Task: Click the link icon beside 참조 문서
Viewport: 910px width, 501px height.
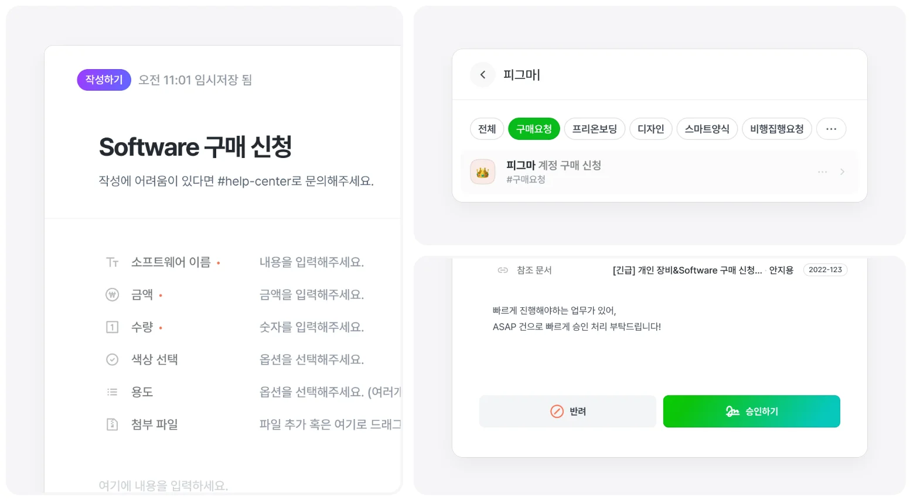Action: tap(502, 270)
